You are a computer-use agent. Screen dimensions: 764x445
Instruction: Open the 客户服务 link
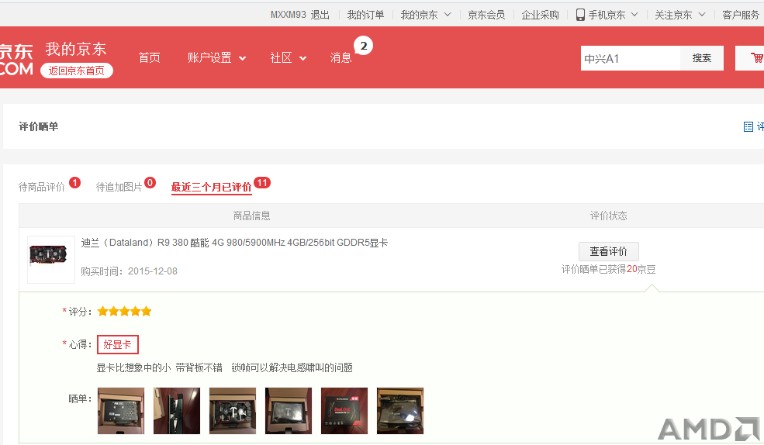tap(741, 15)
